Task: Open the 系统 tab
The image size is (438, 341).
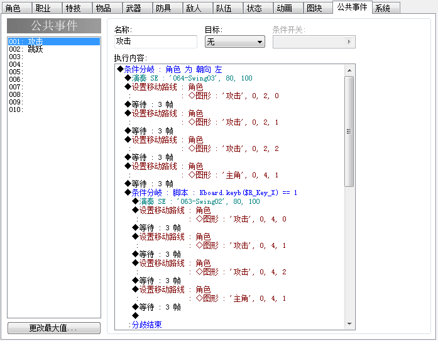Action: pos(386,8)
